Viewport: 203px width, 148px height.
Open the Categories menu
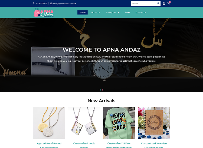tap(112, 12)
